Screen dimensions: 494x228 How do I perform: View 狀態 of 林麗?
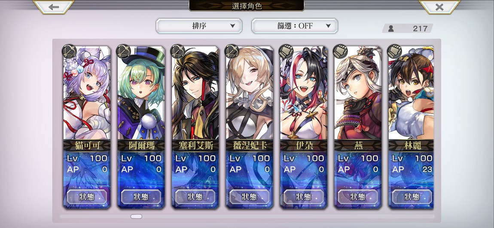412,197
